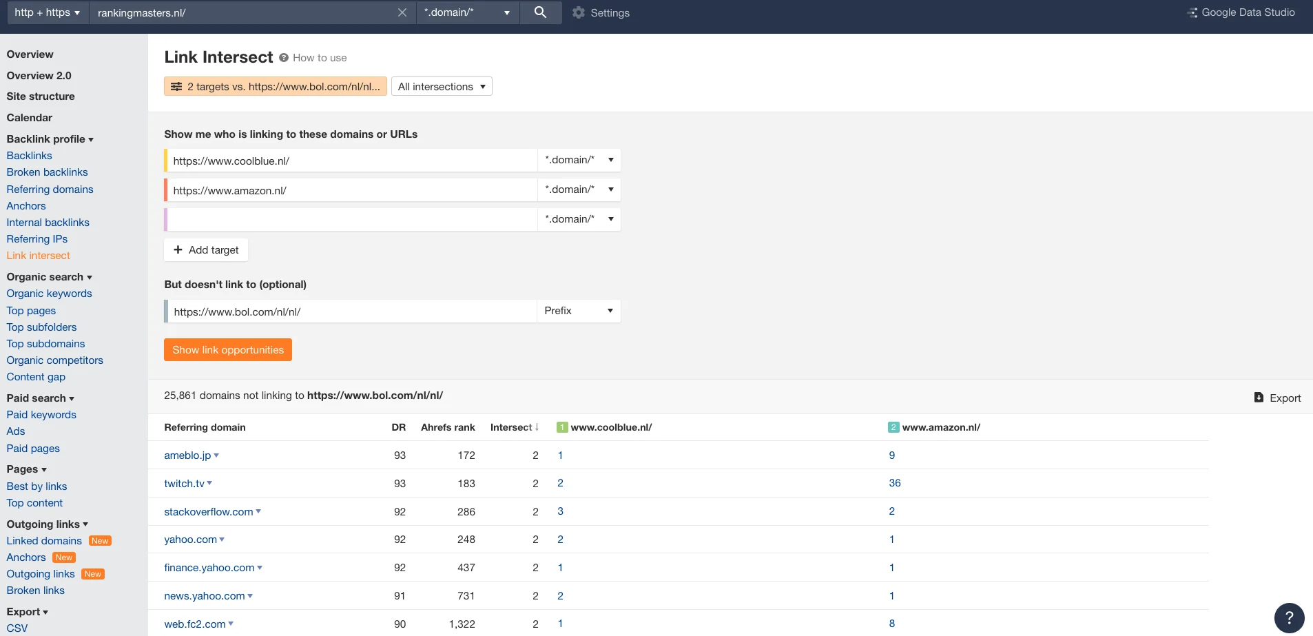This screenshot has height=636, width=1313.
Task: Click the search magnifier icon
Action: (540, 12)
